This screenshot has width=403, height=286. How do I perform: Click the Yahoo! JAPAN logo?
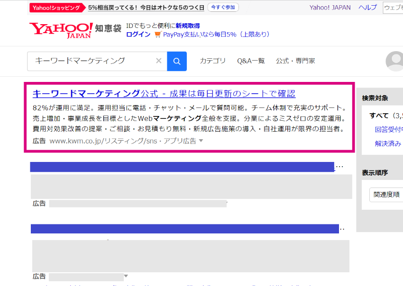[x=61, y=30]
